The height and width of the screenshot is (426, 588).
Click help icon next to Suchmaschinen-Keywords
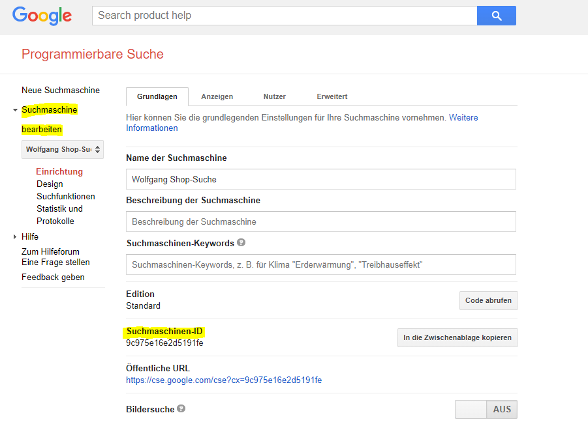tap(241, 243)
